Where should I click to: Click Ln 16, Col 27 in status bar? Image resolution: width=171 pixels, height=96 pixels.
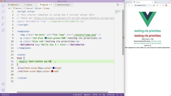(77, 95)
